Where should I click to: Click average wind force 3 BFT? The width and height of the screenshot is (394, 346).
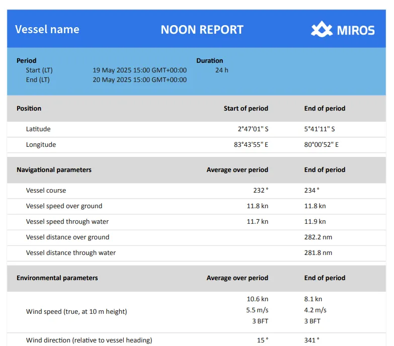click(260, 321)
